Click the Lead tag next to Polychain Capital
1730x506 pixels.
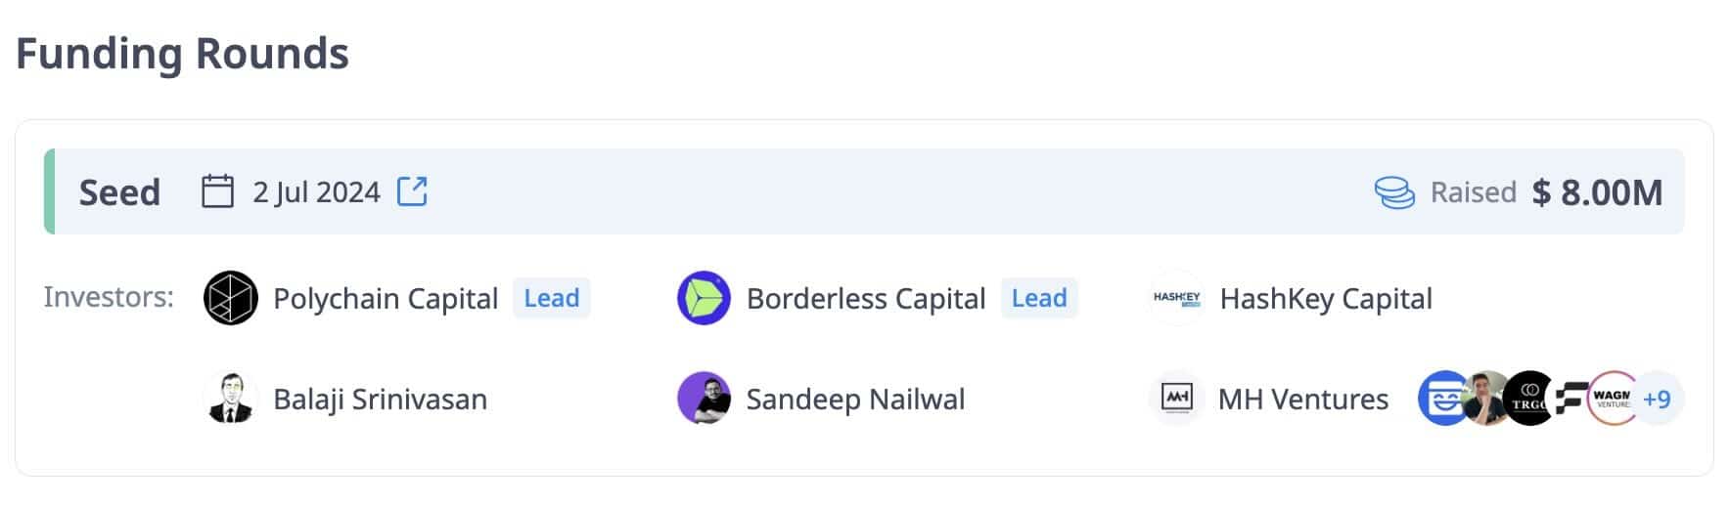point(552,298)
